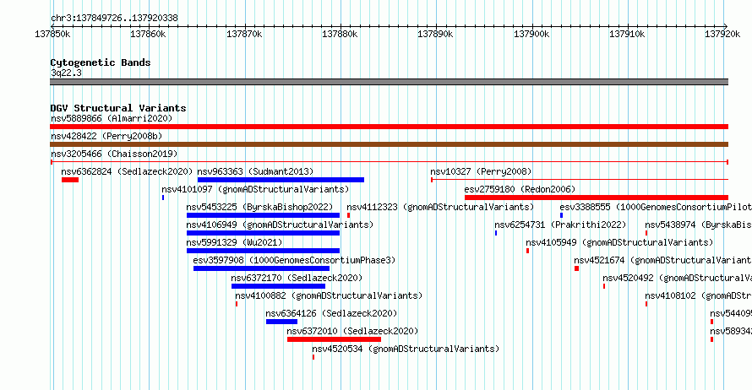752x390 pixels.
Task: Click the chr3:137849726..137920338 region label
Action: [x=114, y=18]
